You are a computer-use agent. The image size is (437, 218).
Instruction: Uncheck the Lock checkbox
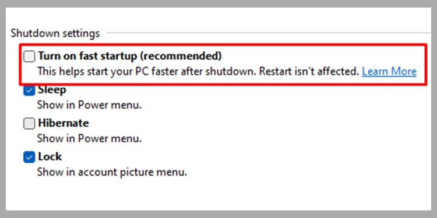29,157
